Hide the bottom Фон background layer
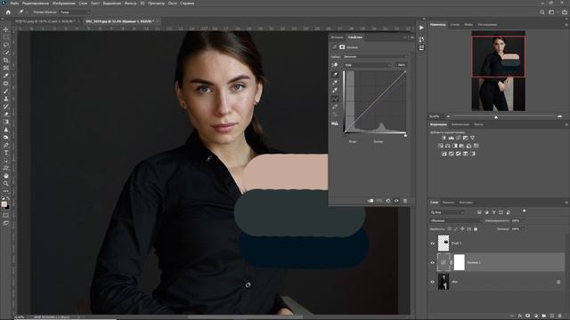 (433, 282)
